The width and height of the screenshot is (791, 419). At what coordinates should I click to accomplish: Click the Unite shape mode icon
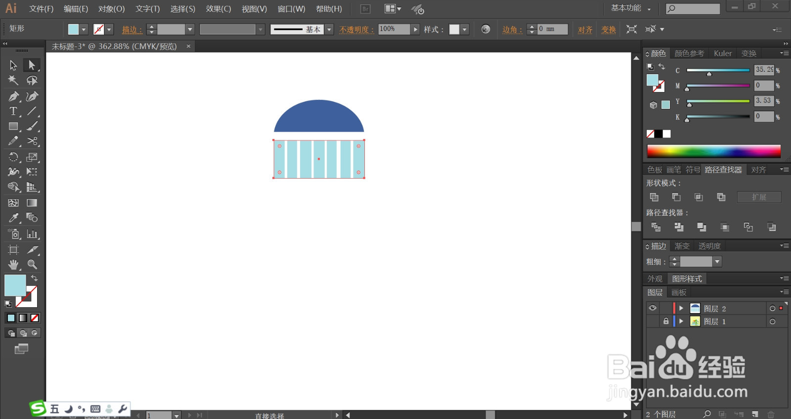click(654, 197)
